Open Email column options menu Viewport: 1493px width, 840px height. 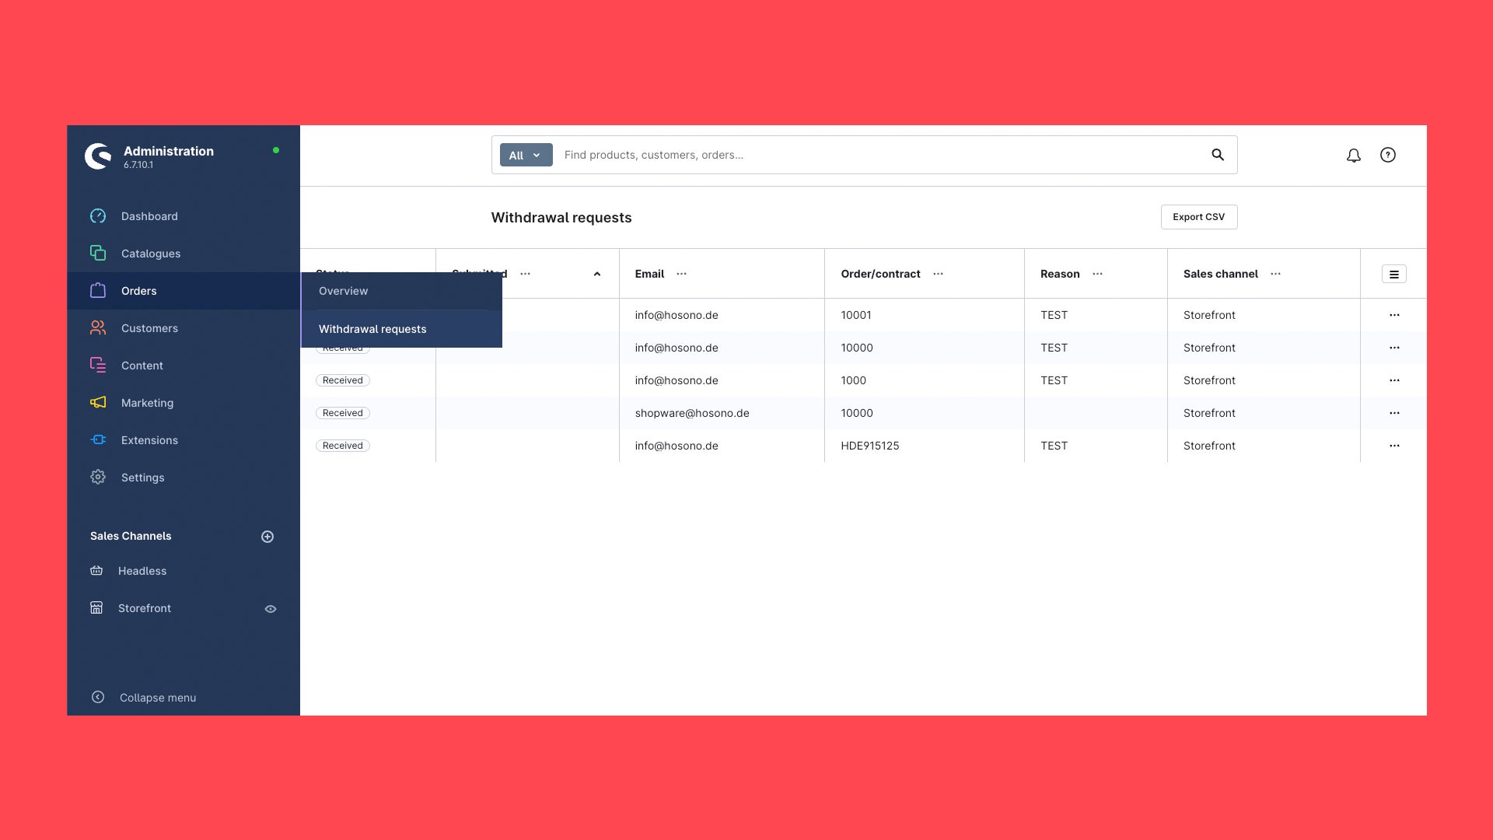(x=682, y=274)
